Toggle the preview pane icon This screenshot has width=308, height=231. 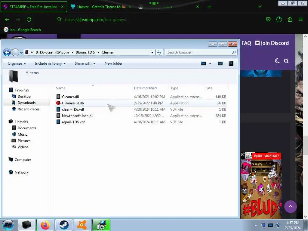220,63
